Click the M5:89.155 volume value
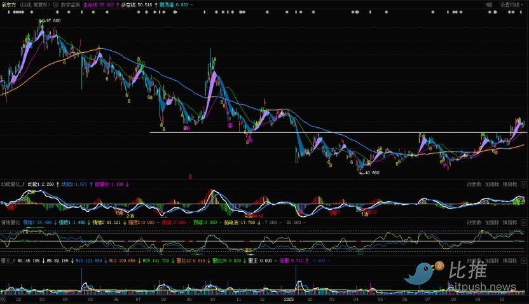The image size is (529, 304). [x=58, y=261]
